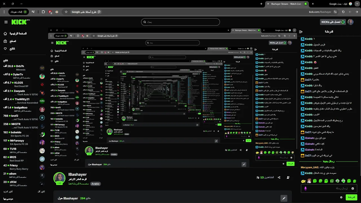Open Drb7h channel in sidebar
Viewport: 361px width, 203px height.
tap(24, 68)
